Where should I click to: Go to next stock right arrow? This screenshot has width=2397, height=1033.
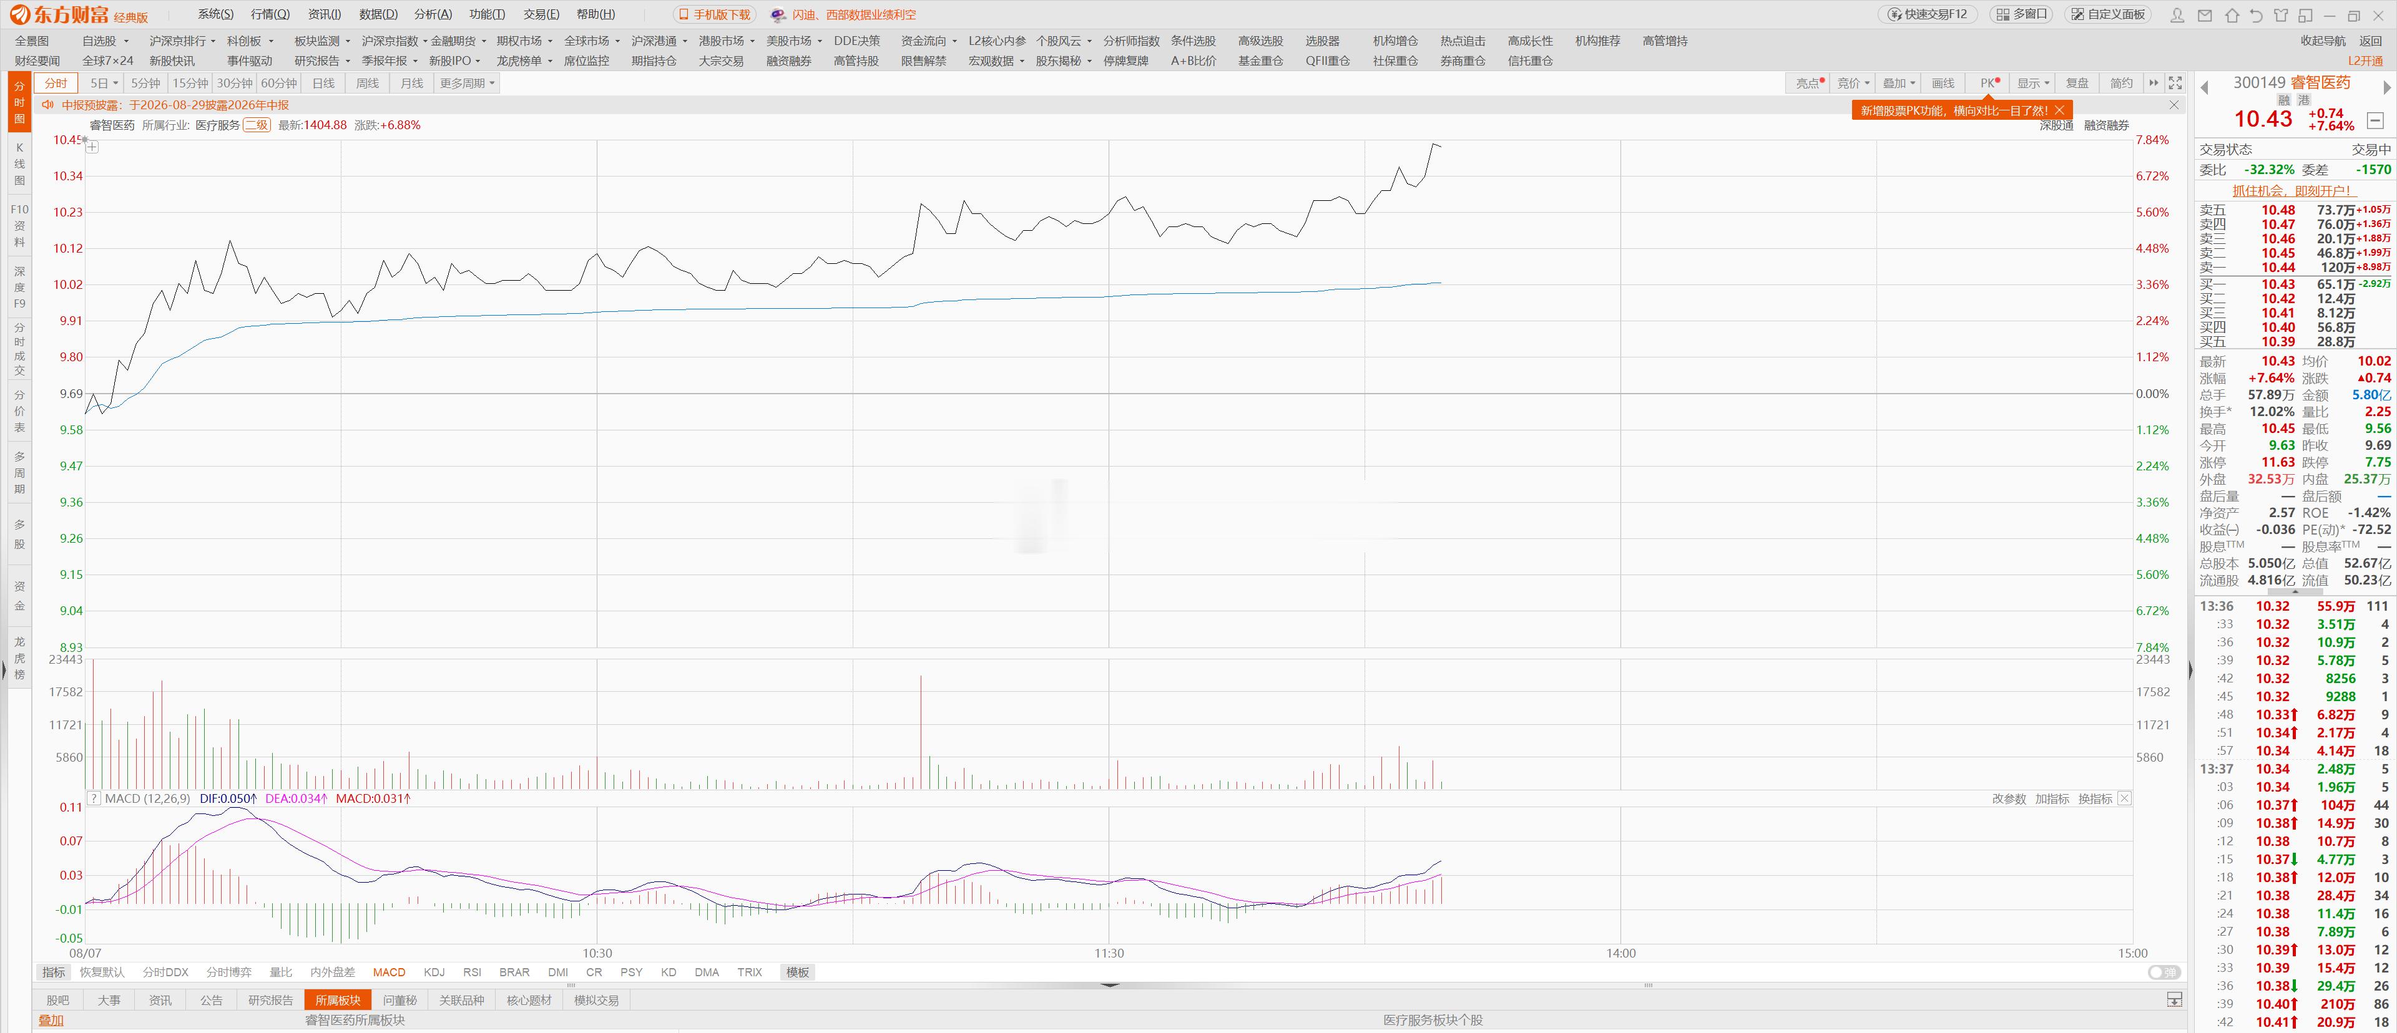click(2387, 87)
